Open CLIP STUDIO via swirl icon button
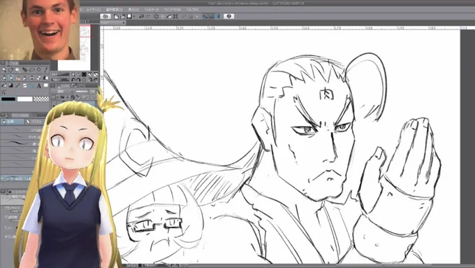This screenshot has width=475, height=268. tap(106, 16)
